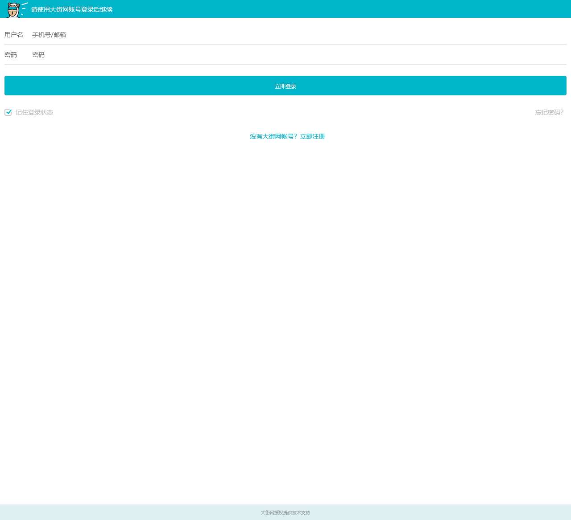Toggle the 记住登录状态 checkbox
Image resolution: width=571 pixels, height=520 pixels.
point(8,112)
